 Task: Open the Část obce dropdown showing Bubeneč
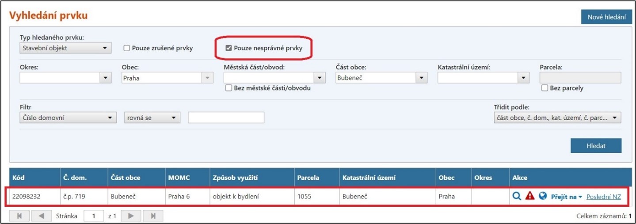pos(381,78)
